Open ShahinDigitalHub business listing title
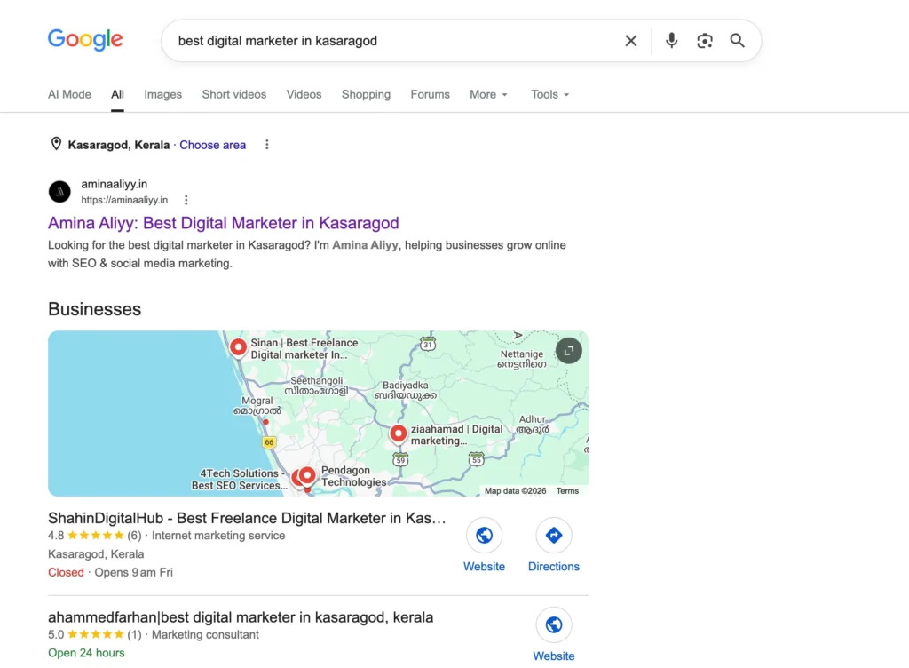The image size is (909, 668). click(x=247, y=518)
